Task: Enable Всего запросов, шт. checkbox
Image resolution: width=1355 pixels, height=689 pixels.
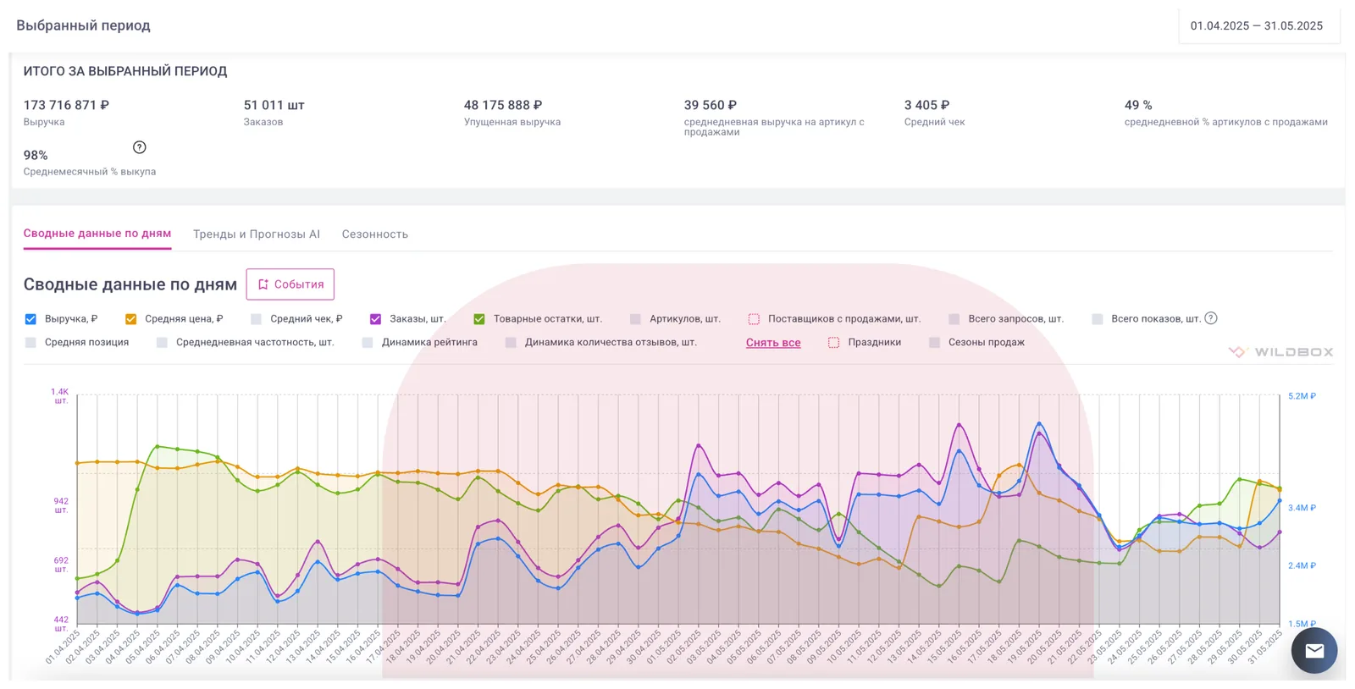Action: (x=954, y=319)
